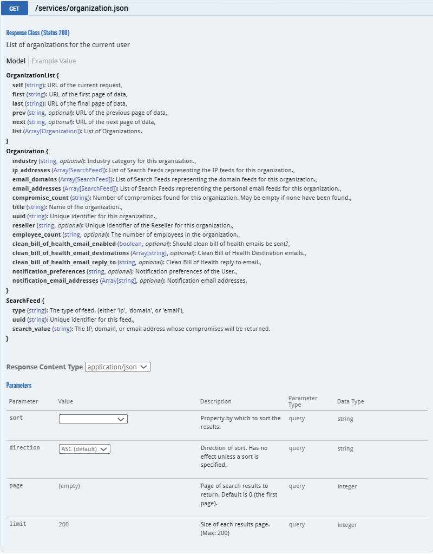
Task: Click the clean_bill_of_health_email_enabled property name
Action: point(64,244)
